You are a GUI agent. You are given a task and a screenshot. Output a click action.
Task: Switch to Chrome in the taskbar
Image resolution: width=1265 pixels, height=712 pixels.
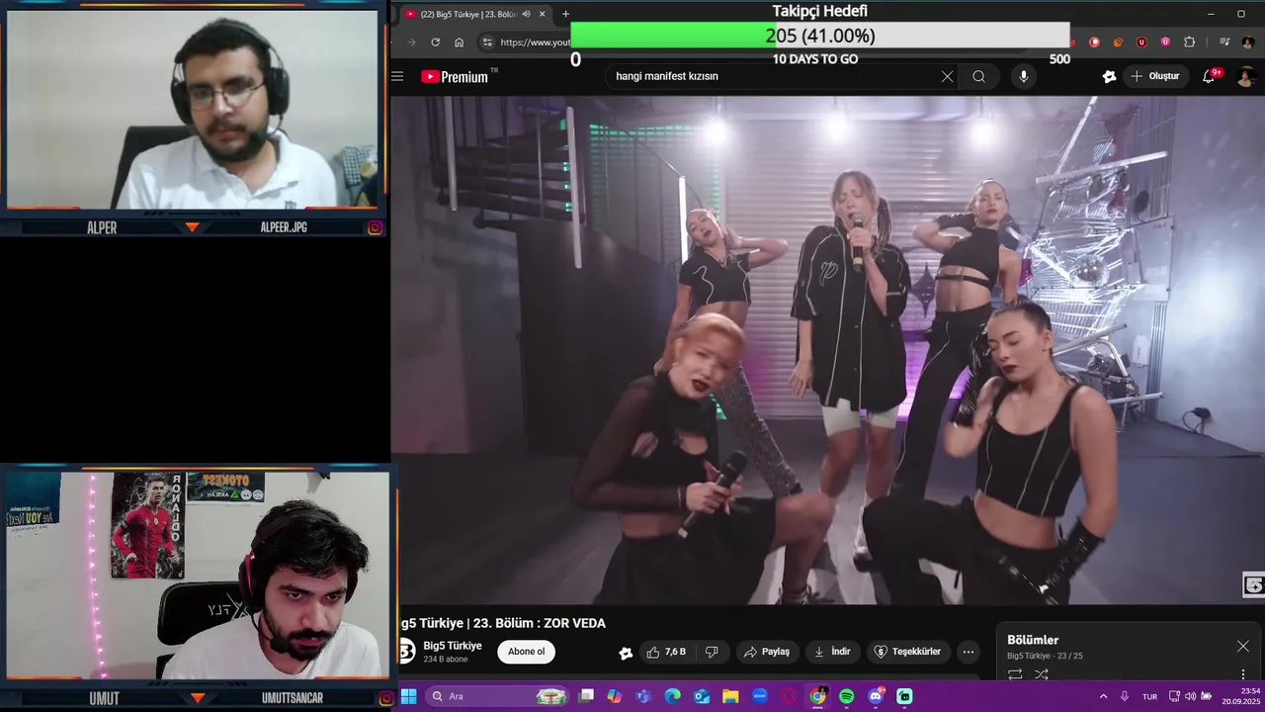(x=817, y=696)
